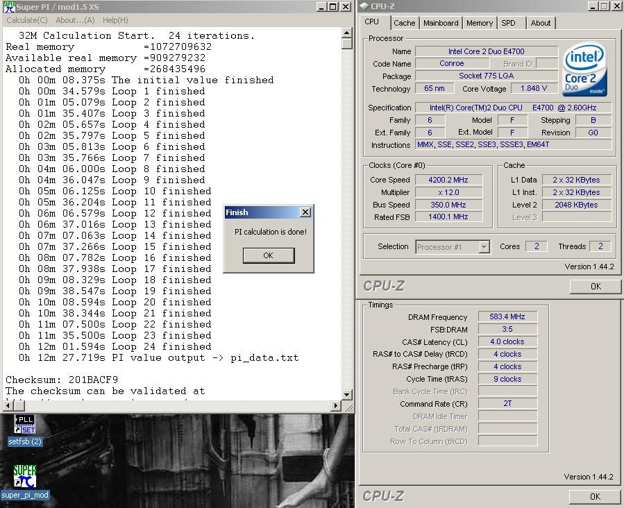624x508 pixels.
Task: Click the Name field Intel Core 2 Duo E4700
Action: [487, 51]
